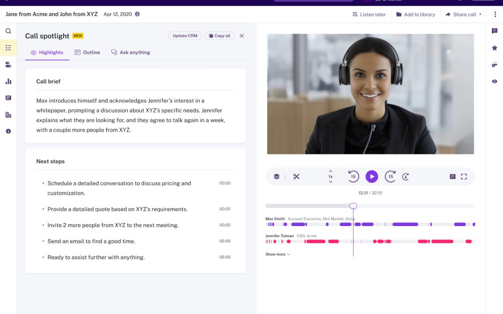Click the 00:00 timestamp beside 'Provide a detailed quote'
The image size is (503, 314).
224,209
